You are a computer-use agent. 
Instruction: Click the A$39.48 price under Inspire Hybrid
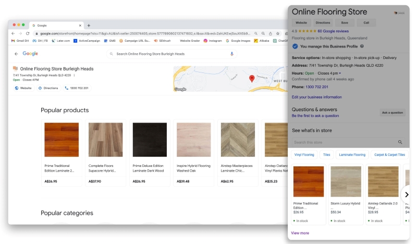point(183,181)
